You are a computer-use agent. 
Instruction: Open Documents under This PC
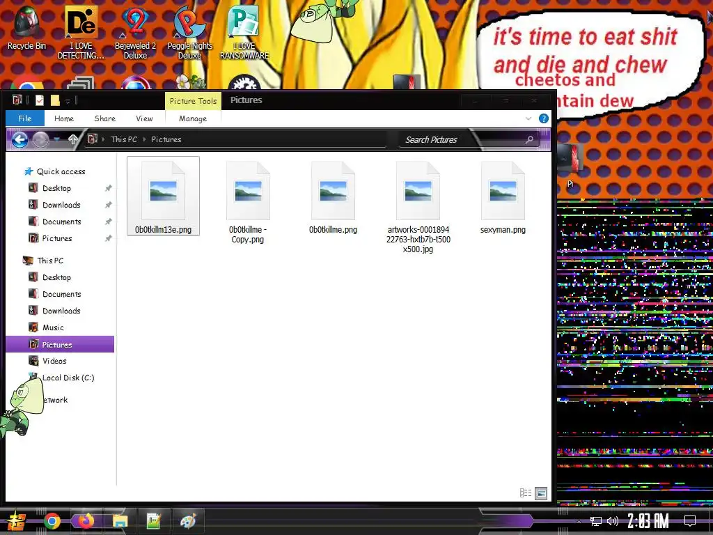click(x=61, y=295)
